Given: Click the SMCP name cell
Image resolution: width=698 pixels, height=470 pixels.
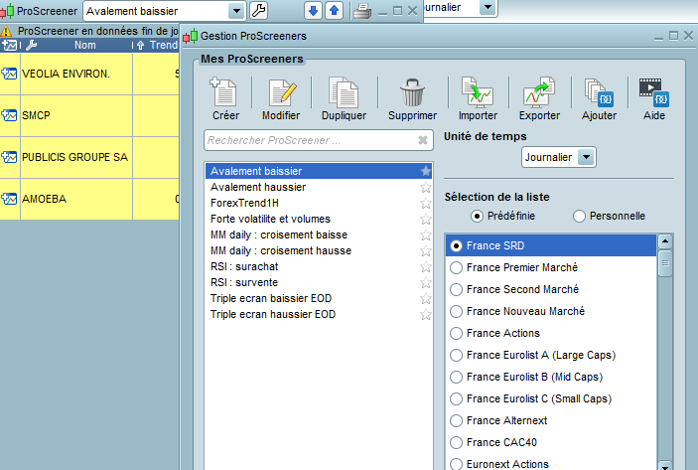Looking at the screenshot, I should click(x=76, y=115).
